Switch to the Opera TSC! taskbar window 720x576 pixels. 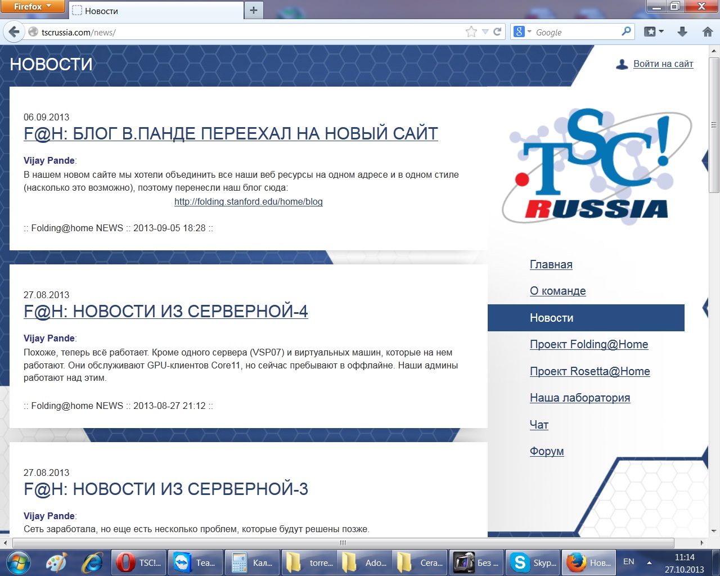(x=139, y=562)
